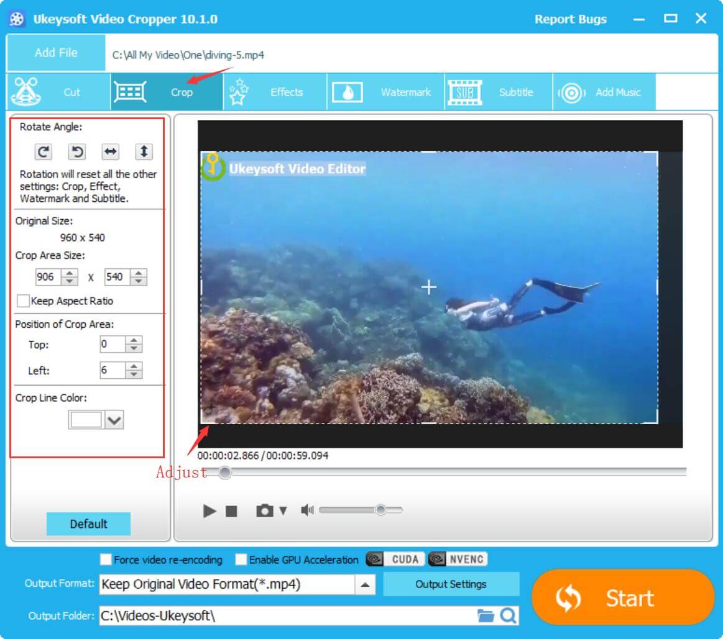723x639 pixels.
Task: Flip video vertically
Action: [144, 152]
